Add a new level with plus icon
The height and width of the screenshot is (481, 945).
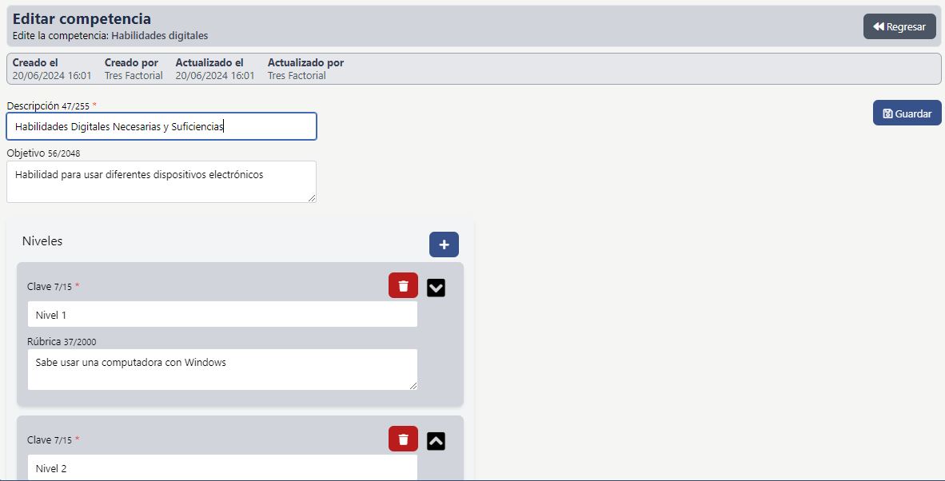444,244
